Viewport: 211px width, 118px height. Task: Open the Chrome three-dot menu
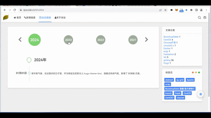[206, 10]
